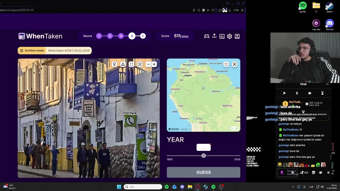Viewport: 340px width, 191px height.
Task: Select the Round 4 circle
Action: coord(132,36)
